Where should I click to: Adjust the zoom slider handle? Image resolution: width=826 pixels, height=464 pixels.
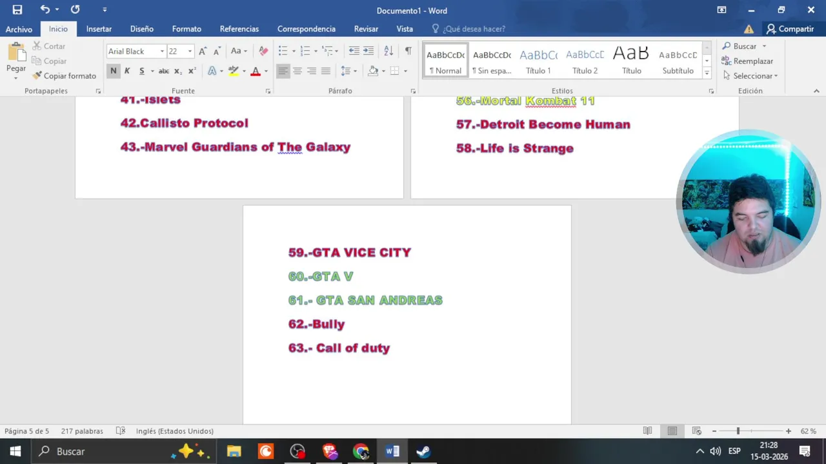[738, 431]
